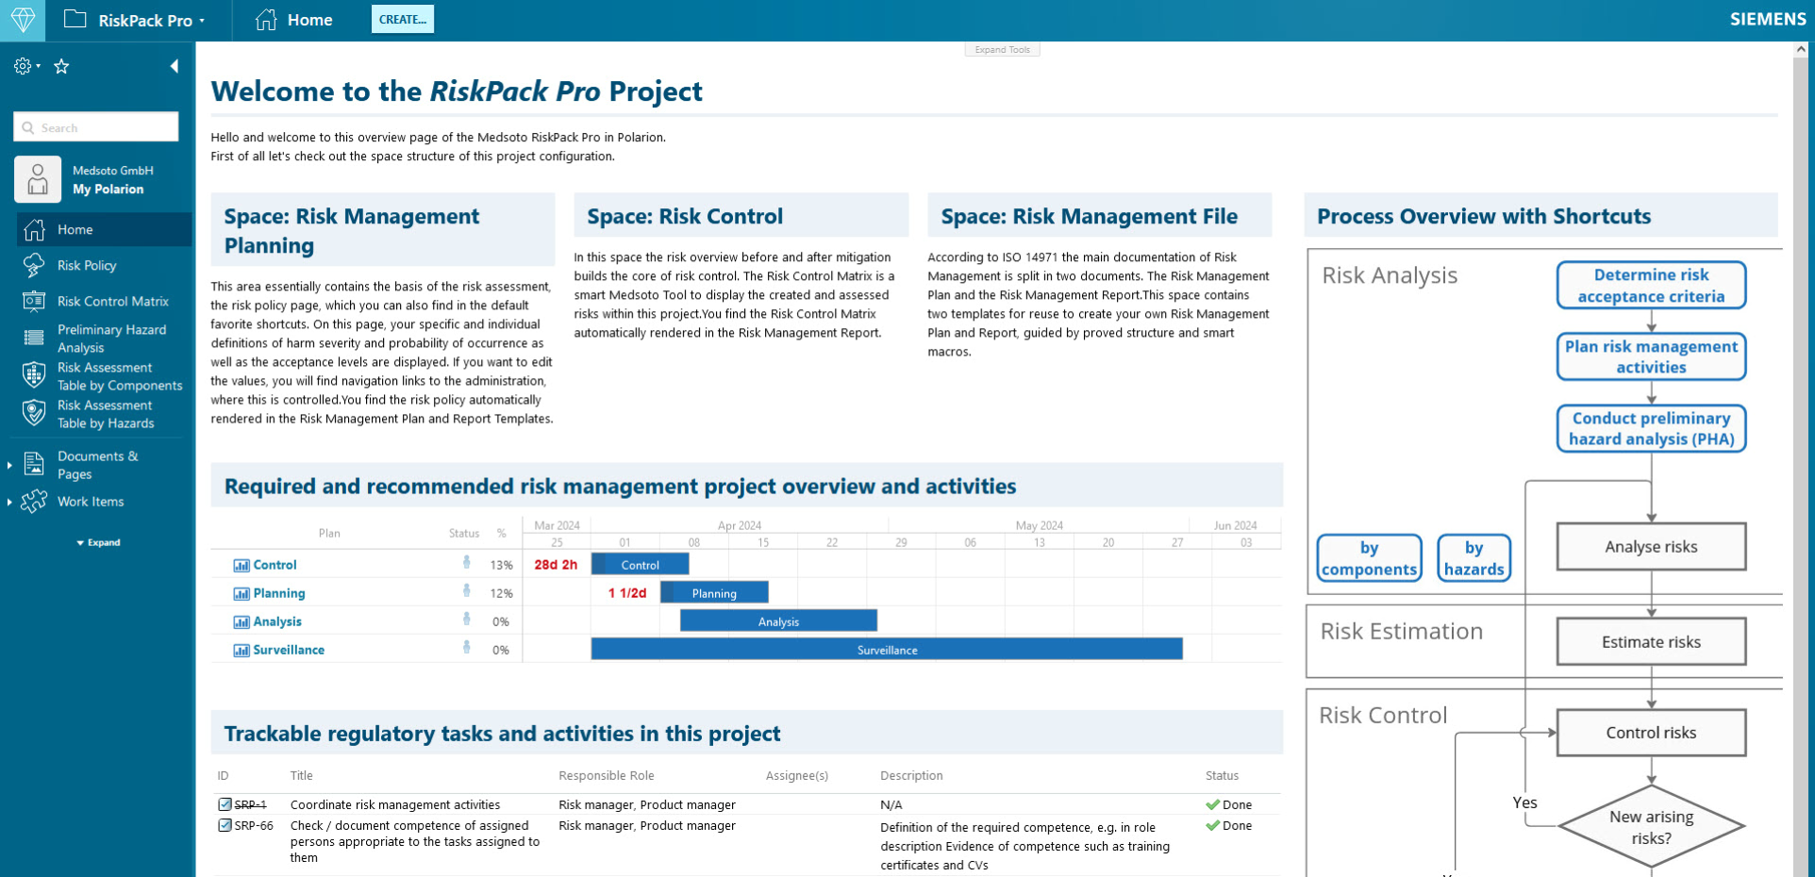Select Home in the sidebar navigation
The width and height of the screenshot is (1815, 877).
click(x=104, y=229)
